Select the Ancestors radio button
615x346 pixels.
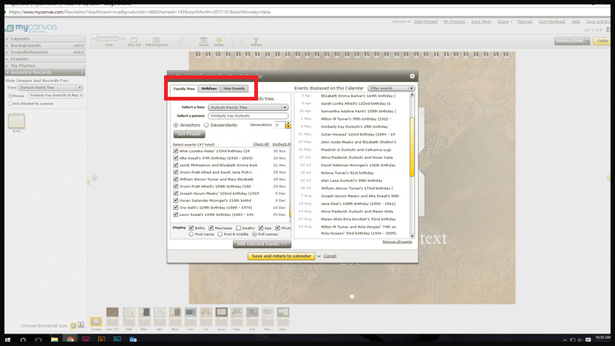[x=176, y=125]
